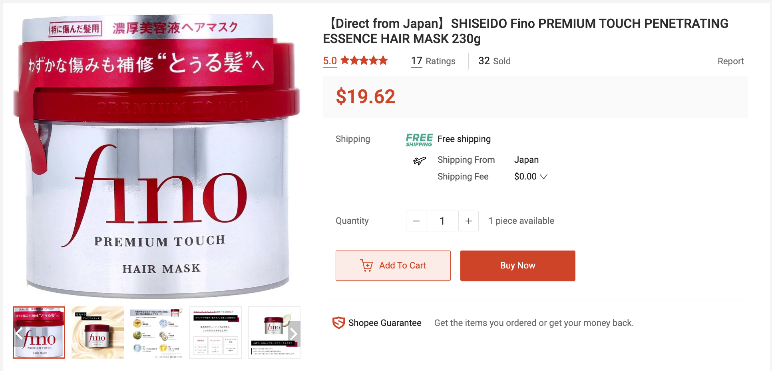Add the hair mask to cart
Viewport: 772px width, 371px height.
point(393,266)
